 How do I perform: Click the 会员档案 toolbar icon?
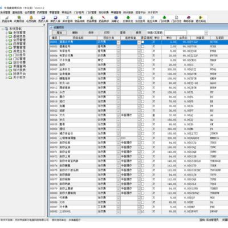click(x=31, y=19)
